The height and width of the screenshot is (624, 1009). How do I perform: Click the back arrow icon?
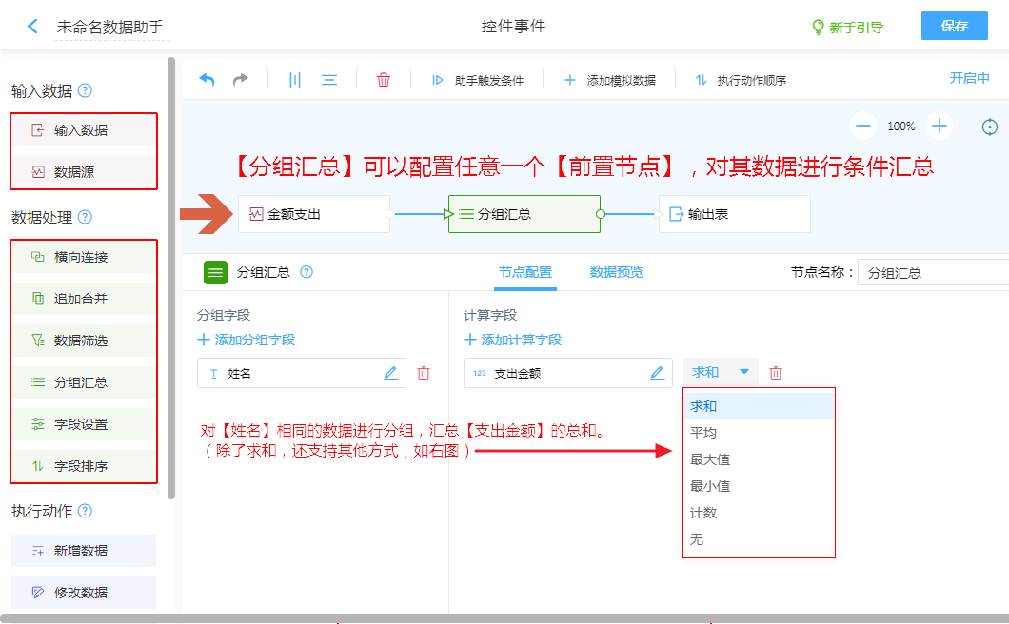click(32, 27)
